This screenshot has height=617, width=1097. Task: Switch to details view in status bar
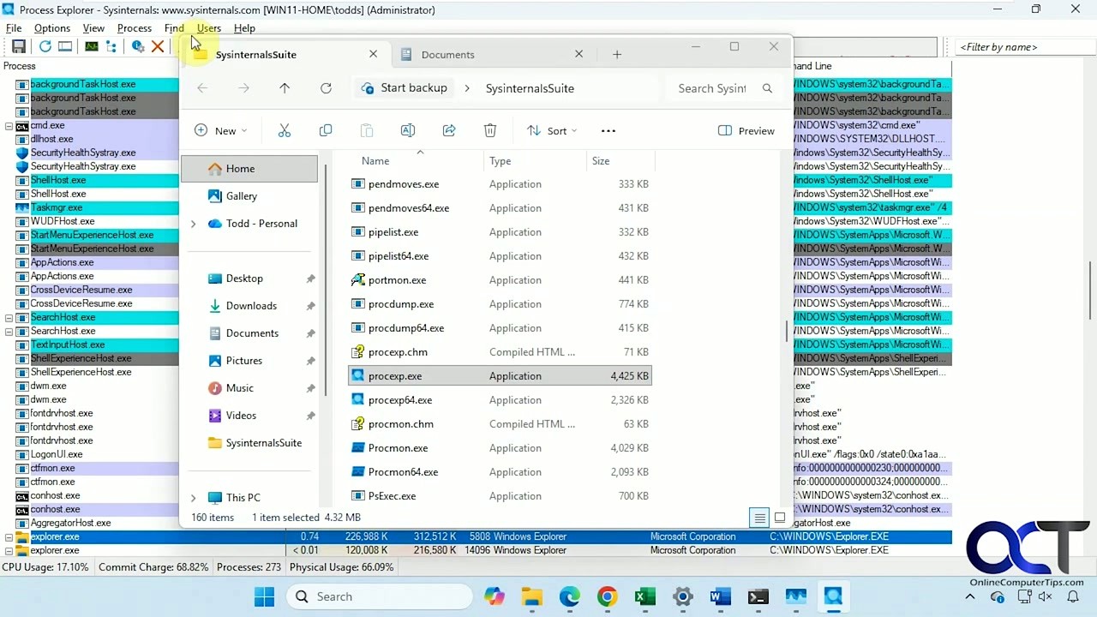click(759, 518)
